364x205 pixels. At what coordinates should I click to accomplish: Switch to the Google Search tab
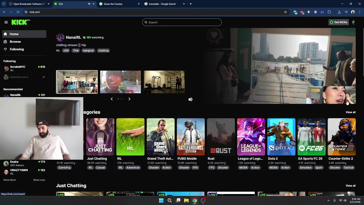pyautogui.click(x=165, y=4)
